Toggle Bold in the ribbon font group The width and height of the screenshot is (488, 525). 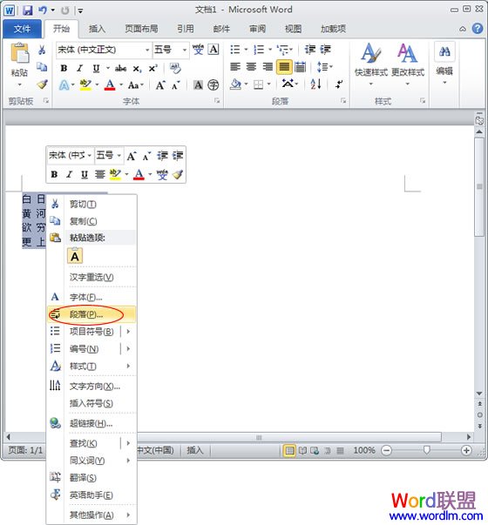64,69
